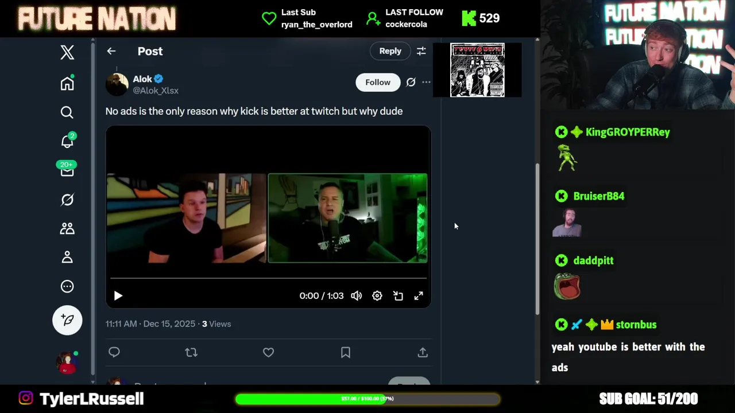Follow Alok with the Follow button
This screenshot has width=735, height=413.
(378, 82)
